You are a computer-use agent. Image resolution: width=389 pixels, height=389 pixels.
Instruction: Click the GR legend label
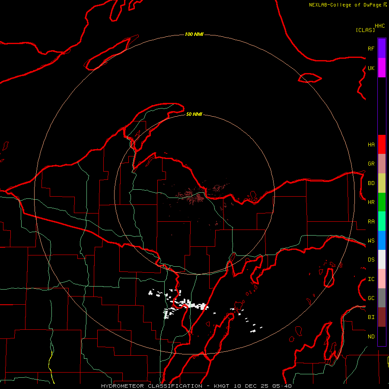point(371,164)
